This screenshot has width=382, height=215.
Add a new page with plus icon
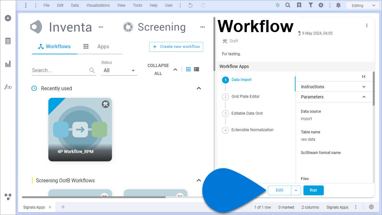pos(63,207)
